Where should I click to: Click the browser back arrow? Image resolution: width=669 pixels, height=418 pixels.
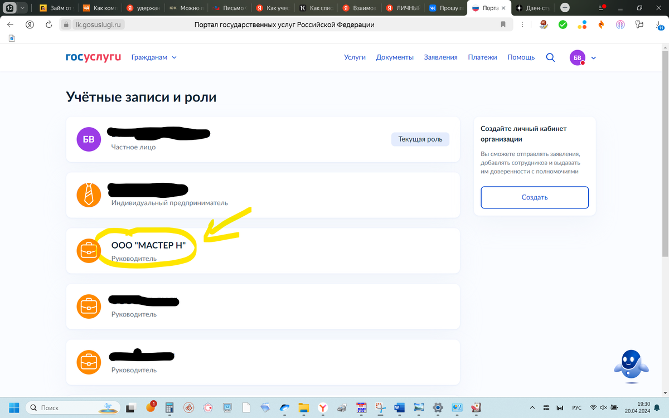click(9, 25)
